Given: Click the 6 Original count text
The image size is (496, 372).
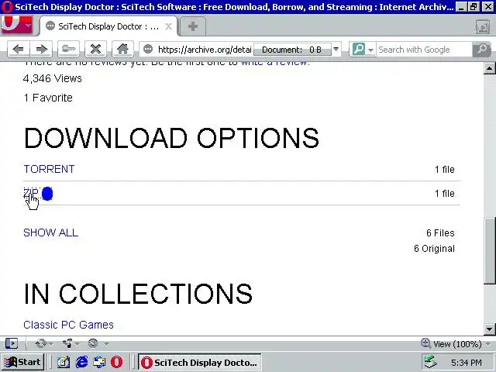Looking at the screenshot, I should click(x=434, y=249).
